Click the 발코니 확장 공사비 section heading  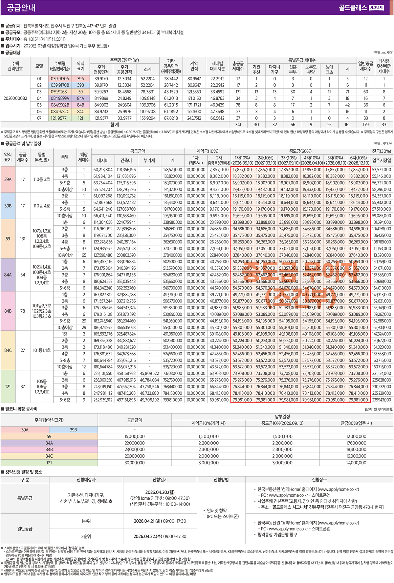point(21,409)
